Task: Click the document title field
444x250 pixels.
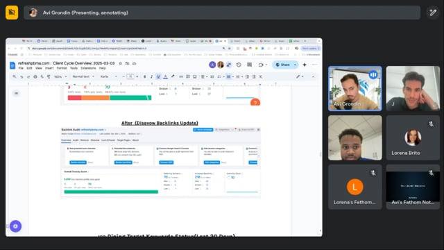Action: point(67,63)
